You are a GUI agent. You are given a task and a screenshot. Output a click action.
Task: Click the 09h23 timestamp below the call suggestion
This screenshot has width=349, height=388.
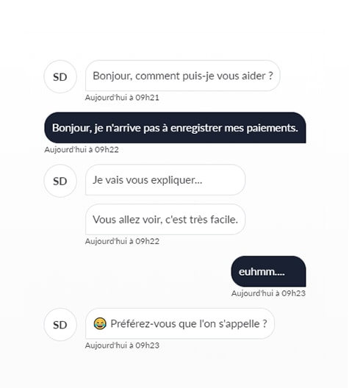(x=122, y=345)
